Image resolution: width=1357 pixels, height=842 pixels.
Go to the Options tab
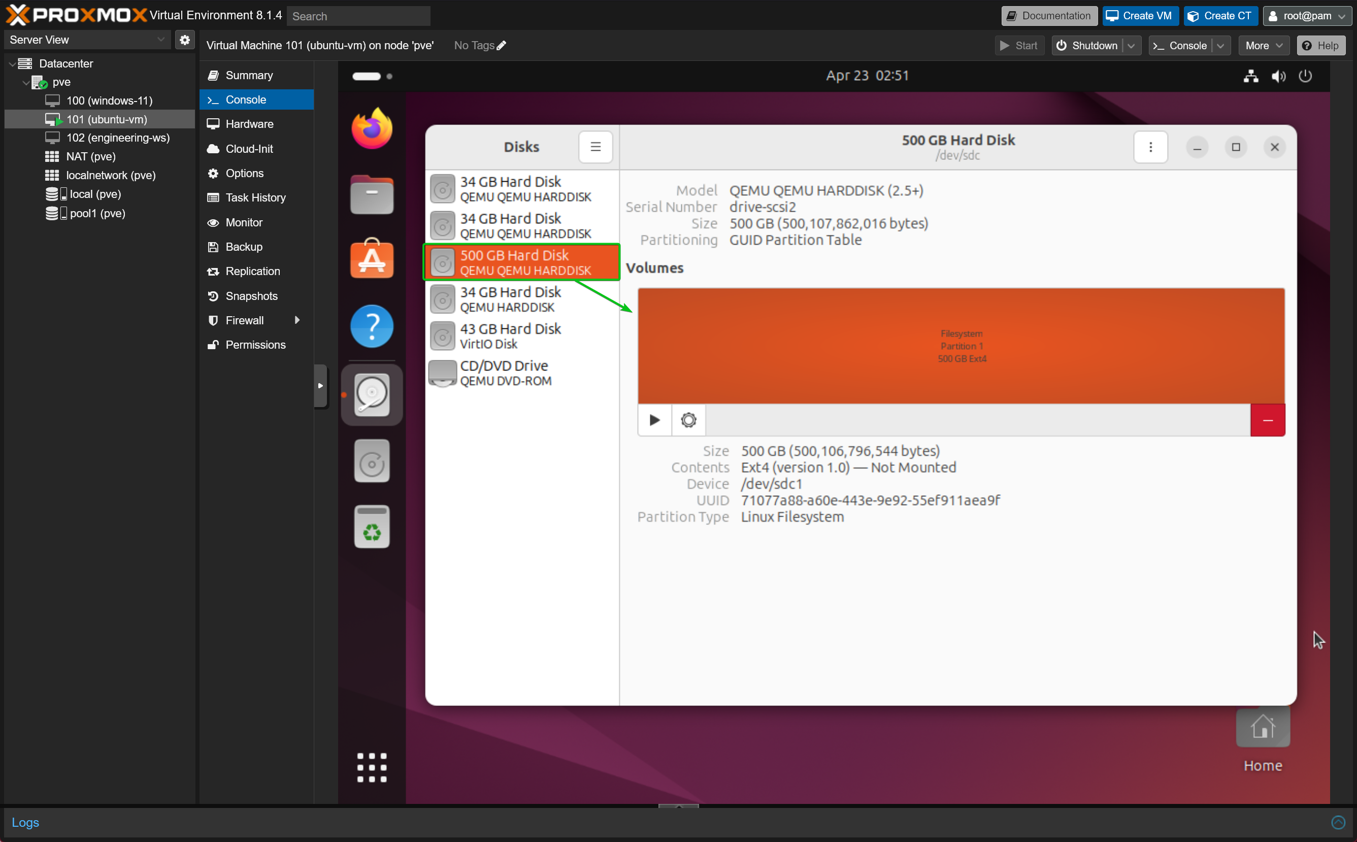(256, 173)
